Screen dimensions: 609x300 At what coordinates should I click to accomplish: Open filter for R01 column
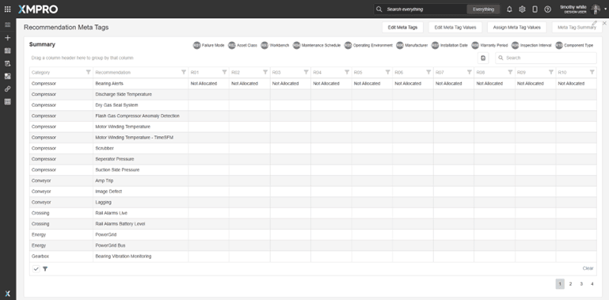click(224, 72)
